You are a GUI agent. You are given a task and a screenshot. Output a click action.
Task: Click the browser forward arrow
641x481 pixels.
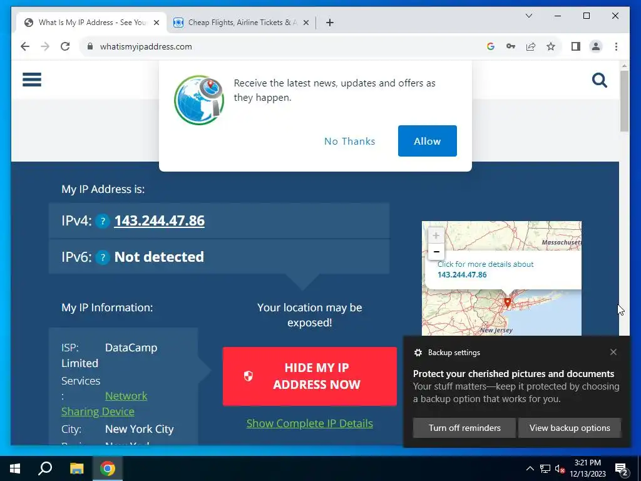[45, 46]
